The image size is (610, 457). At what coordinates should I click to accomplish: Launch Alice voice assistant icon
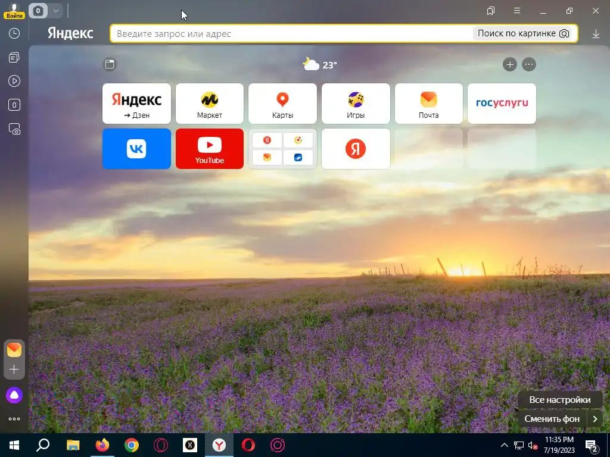click(x=14, y=395)
